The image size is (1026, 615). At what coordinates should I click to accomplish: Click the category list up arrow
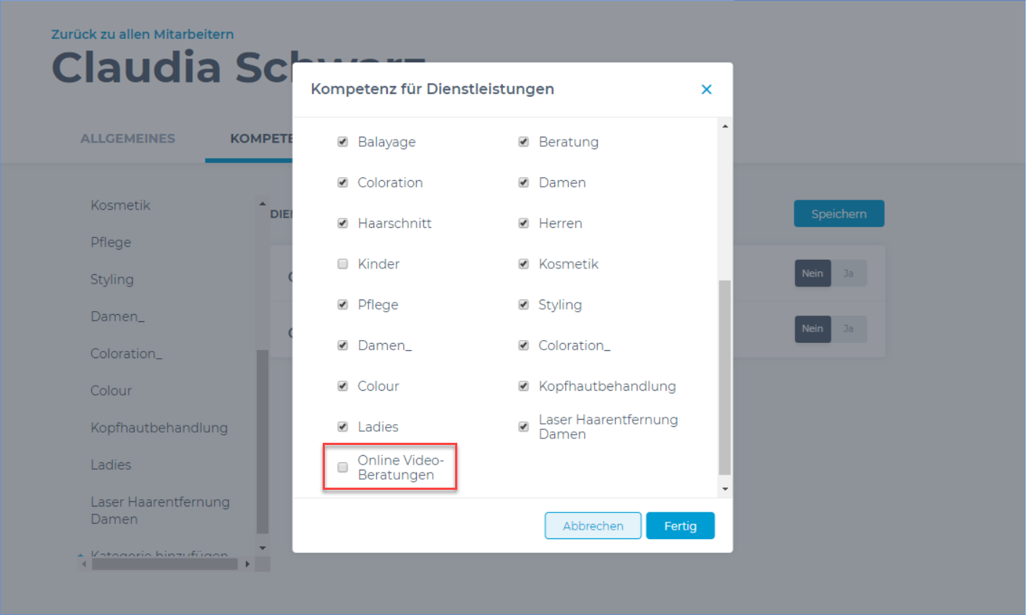263,205
